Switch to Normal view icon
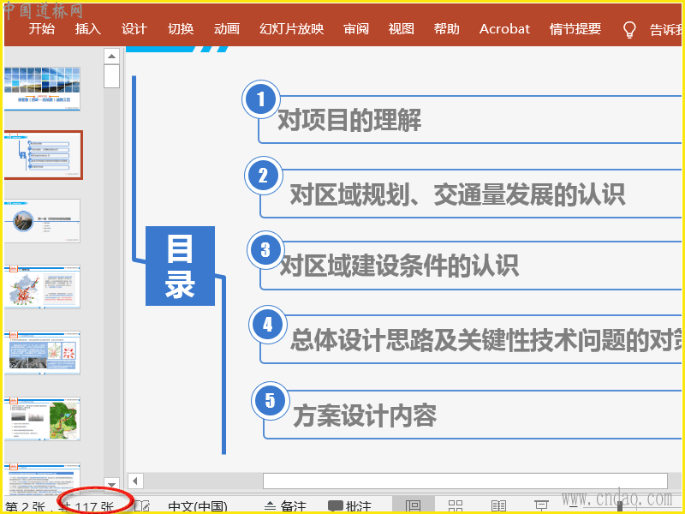This screenshot has height=514, width=685. coord(414,506)
